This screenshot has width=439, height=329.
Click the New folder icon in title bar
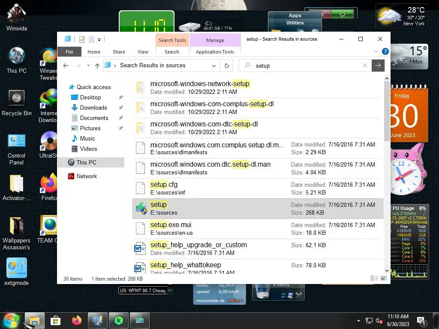(x=91, y=39)
